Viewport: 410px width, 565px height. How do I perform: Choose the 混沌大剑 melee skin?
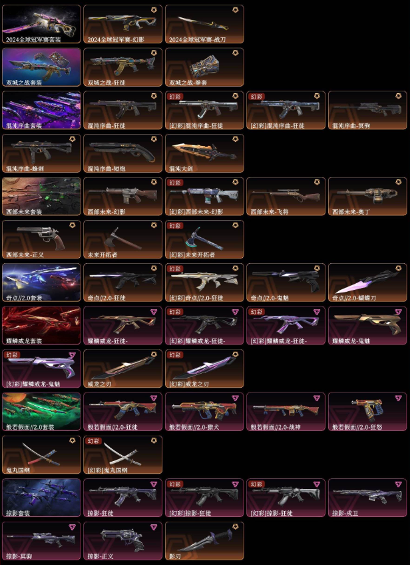coord(204,153)
